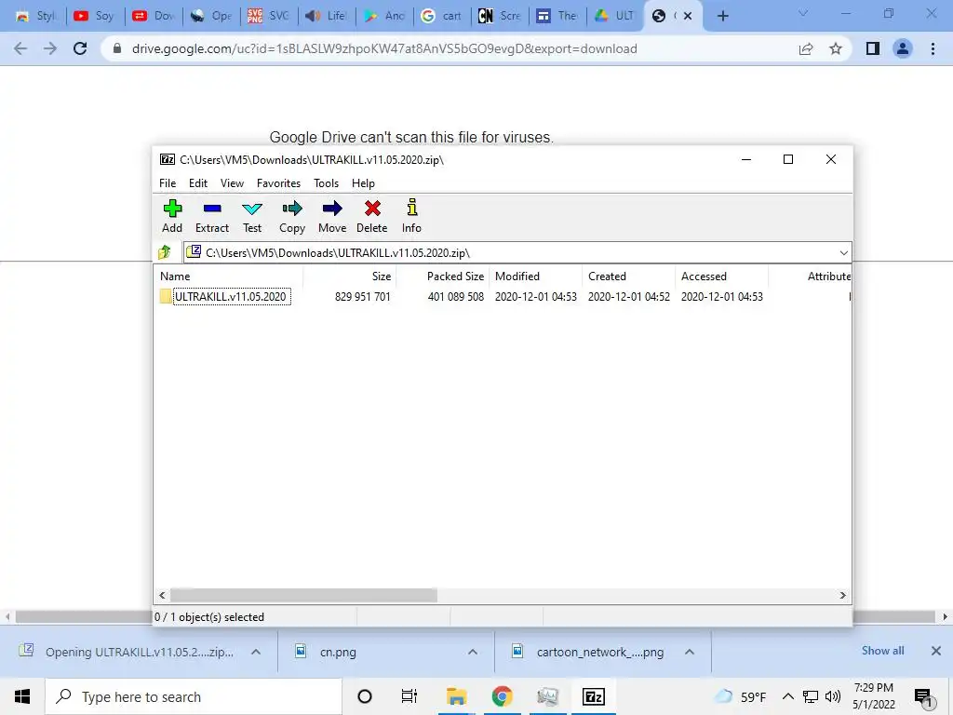Open the View menu in 7-Zip
The image size is (953, 715).
[232, 183]
